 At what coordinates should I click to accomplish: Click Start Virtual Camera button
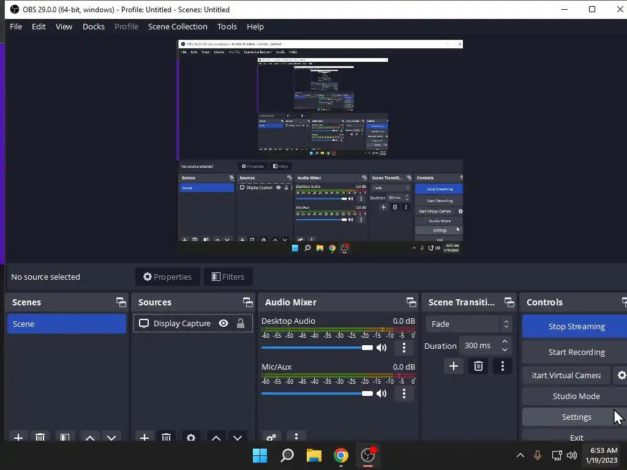click(x=566, y=375)
